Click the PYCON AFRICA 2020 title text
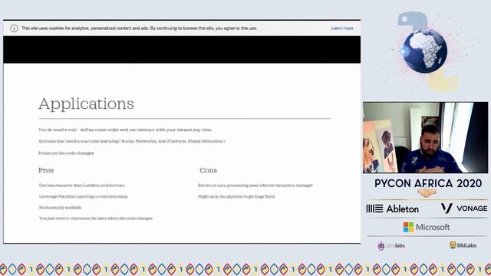The height and width of the screenshot is (276, 491). coord(428,183)
